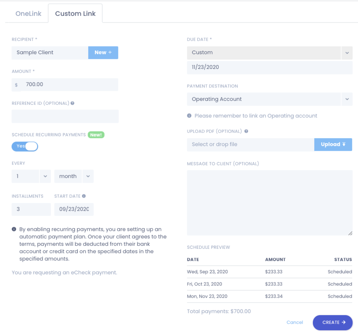Click the Reference ID help icon
The image size is (358, 334).
[73, 103]
